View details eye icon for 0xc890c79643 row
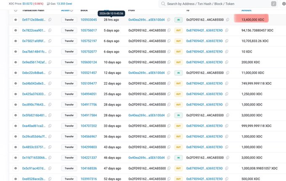286x181 pixels. coord(16,104)
